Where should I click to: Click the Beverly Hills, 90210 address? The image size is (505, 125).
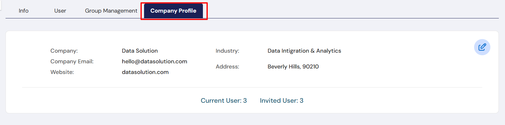point(293,67)
